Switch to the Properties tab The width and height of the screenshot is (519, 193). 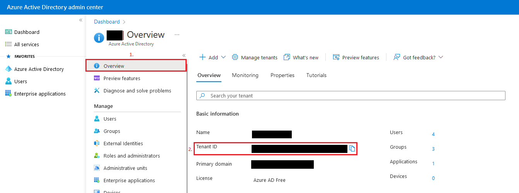point(282,76)
